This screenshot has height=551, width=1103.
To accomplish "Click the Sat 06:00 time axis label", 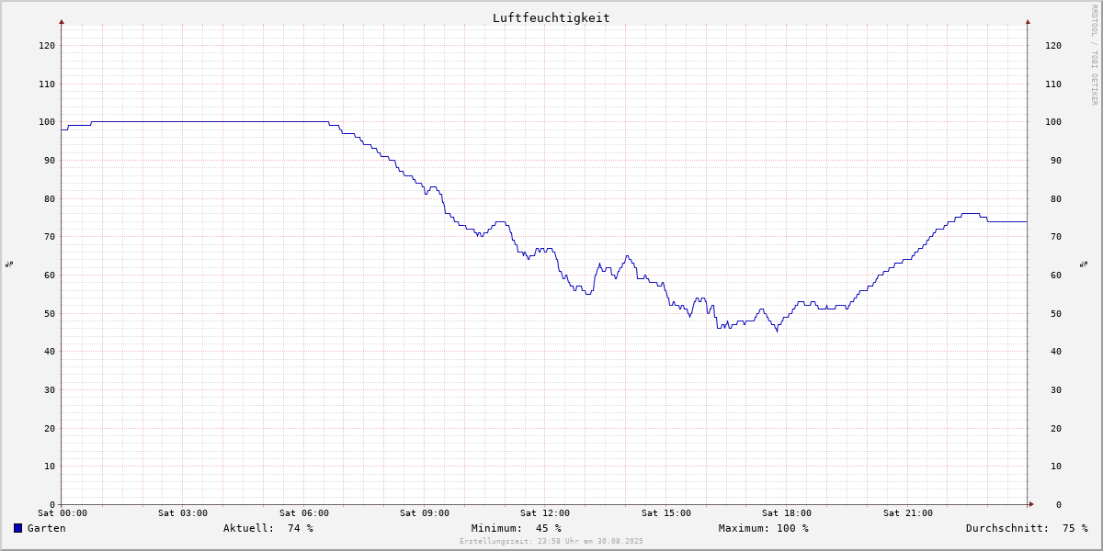I will [304, 513].
